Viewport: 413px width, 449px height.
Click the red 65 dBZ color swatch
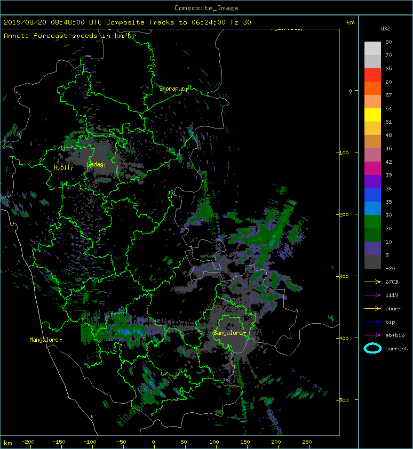[372, 75]
